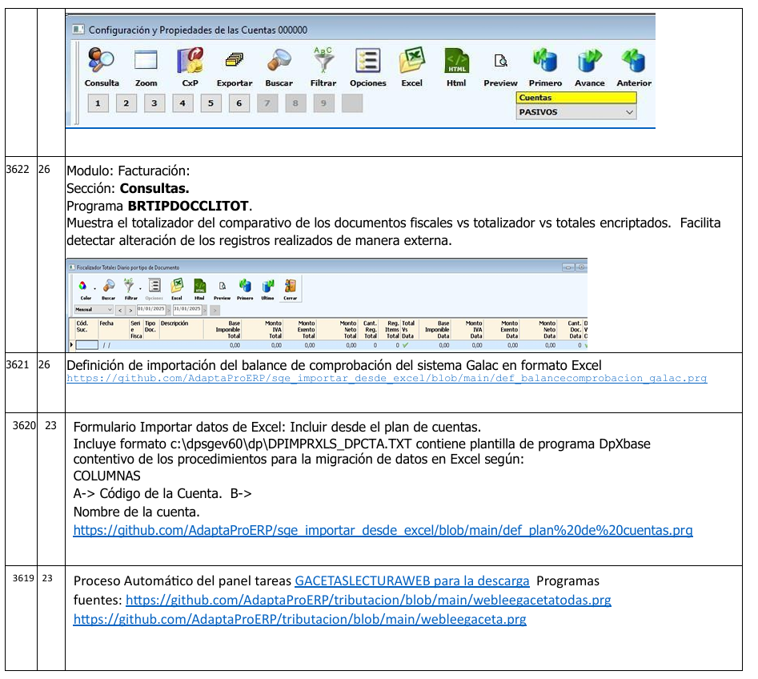Open the Color dropdown arrow in Fiscalizador
The image size is (758, 679).
(x=94, y=287)
